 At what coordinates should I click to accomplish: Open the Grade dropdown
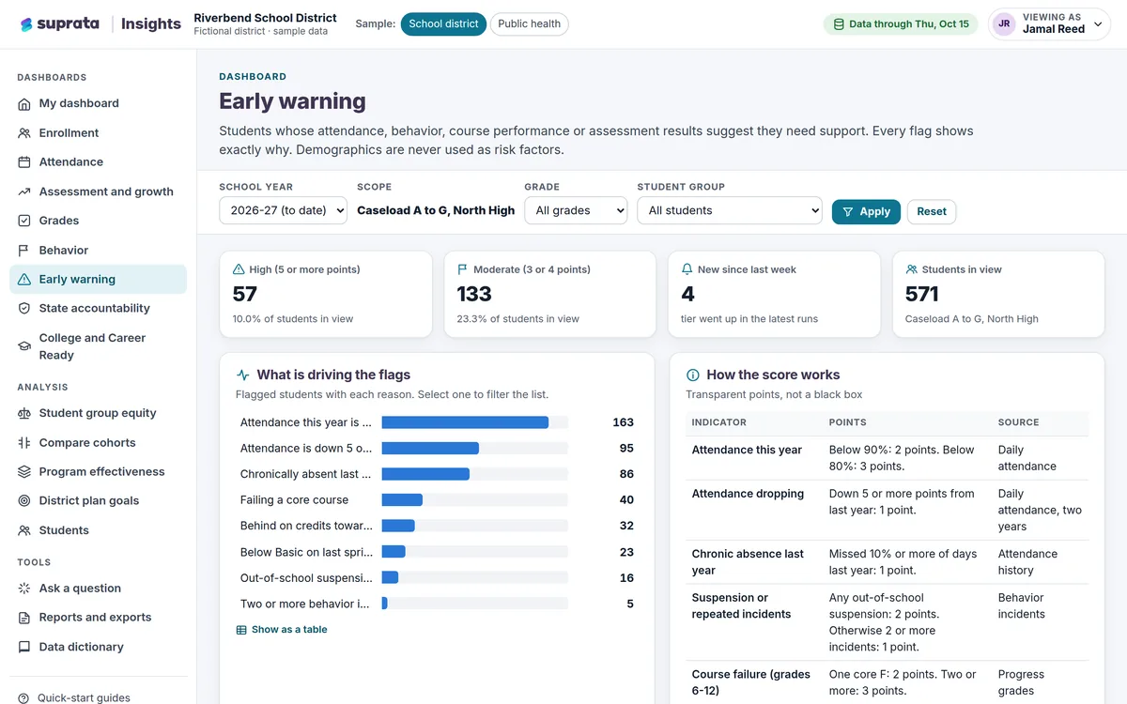(576, 211)
